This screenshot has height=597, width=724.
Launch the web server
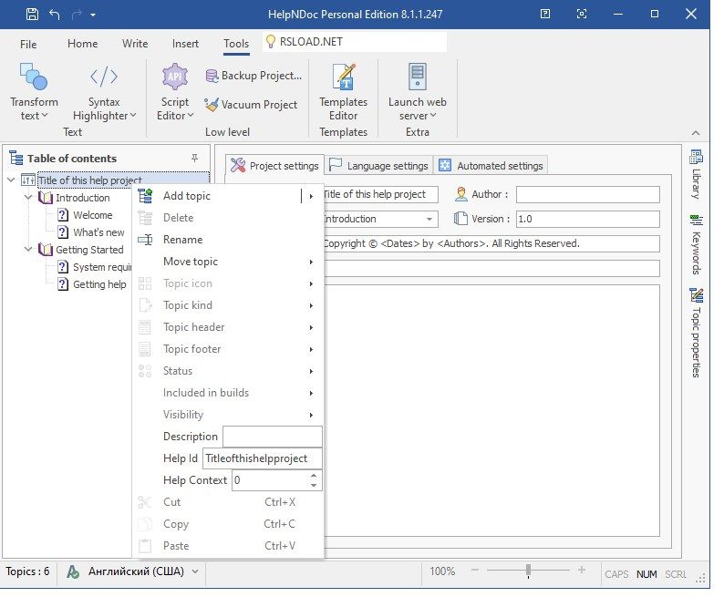point(417,77)
